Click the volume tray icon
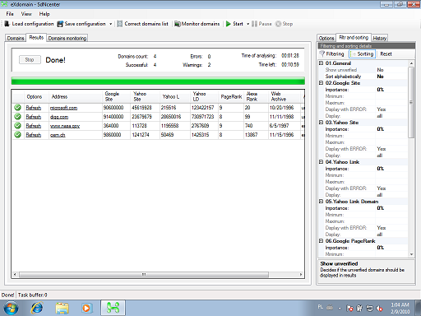421x316 pixels. point(380,309)
